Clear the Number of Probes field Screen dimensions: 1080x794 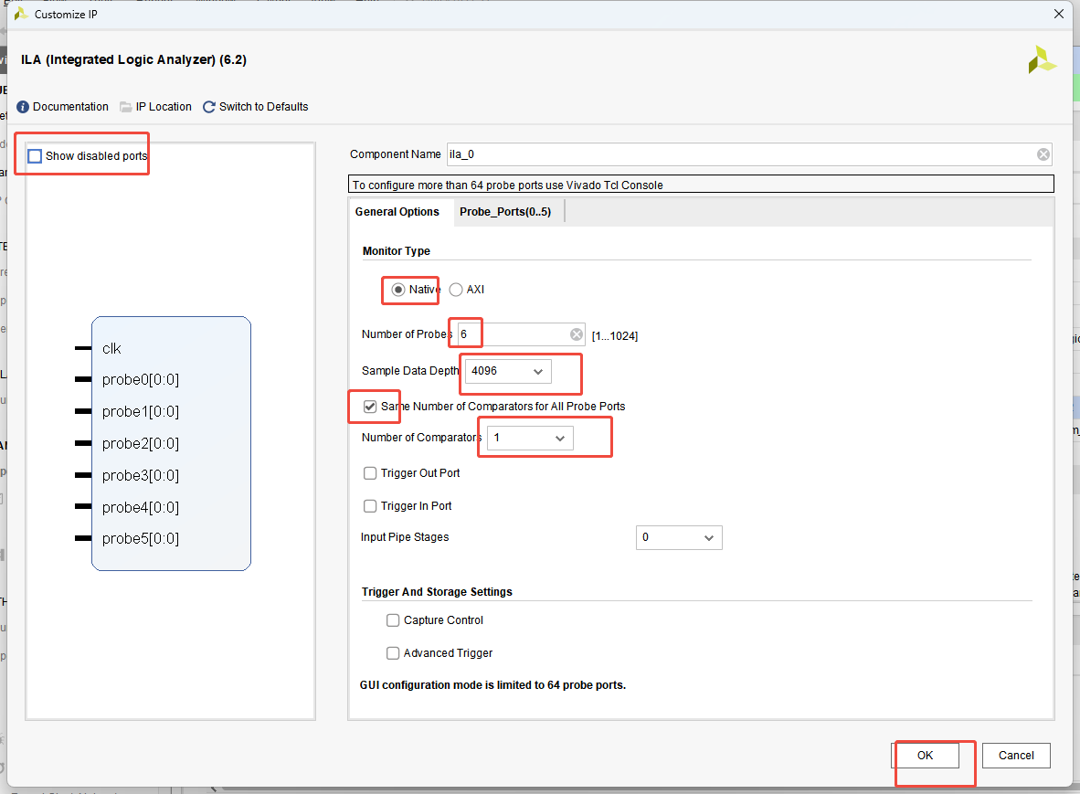pos(577,334)
